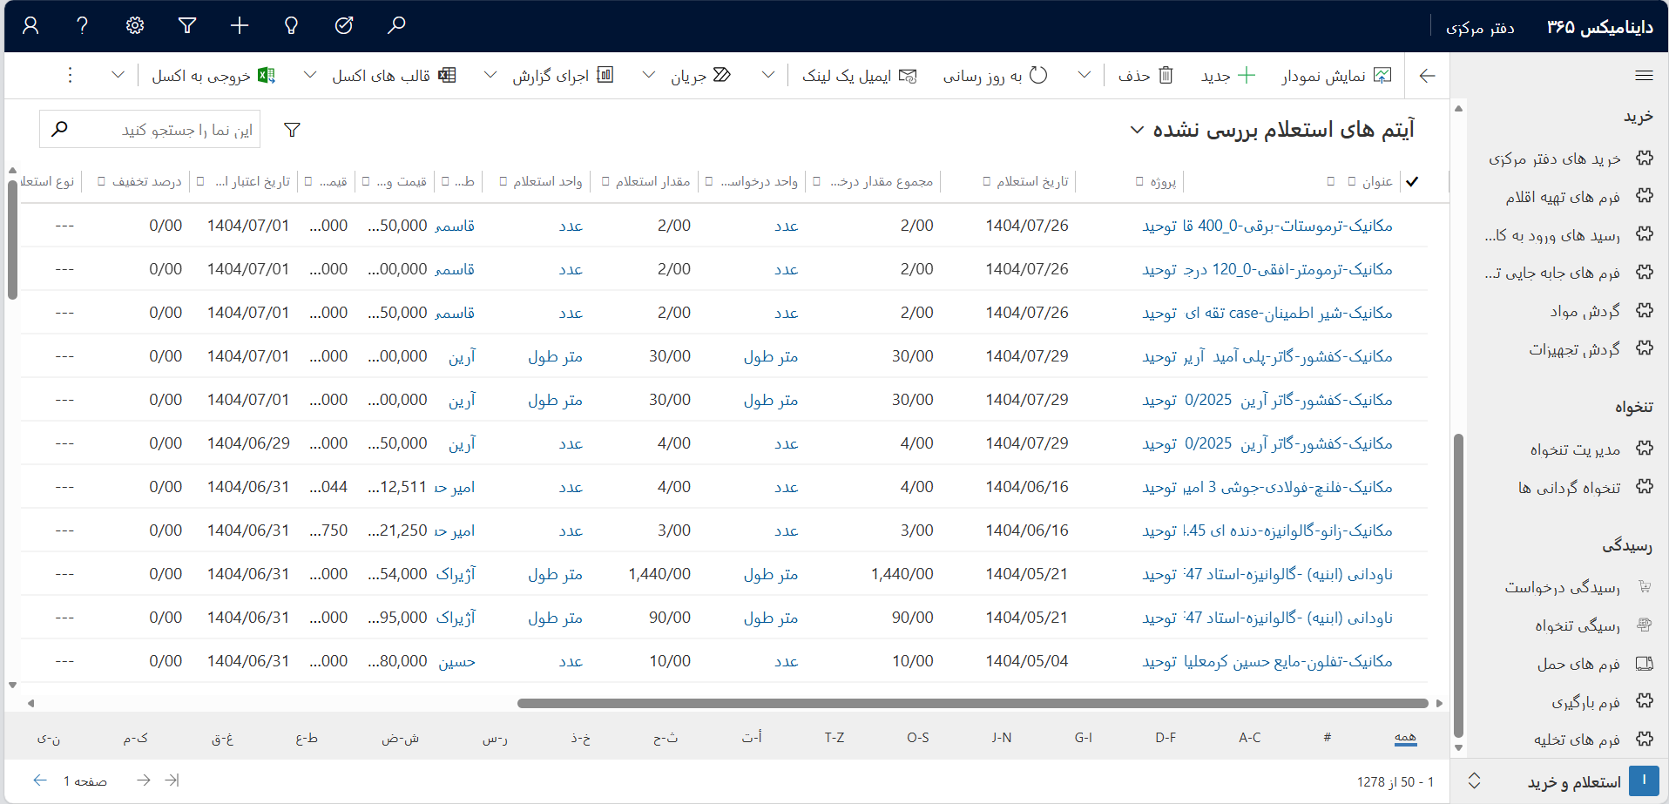Open the advanced find funnel icon

coord(187,25)
